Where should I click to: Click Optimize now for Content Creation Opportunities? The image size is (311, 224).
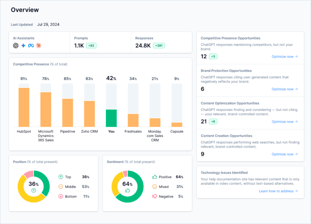(x=285, y=154)
